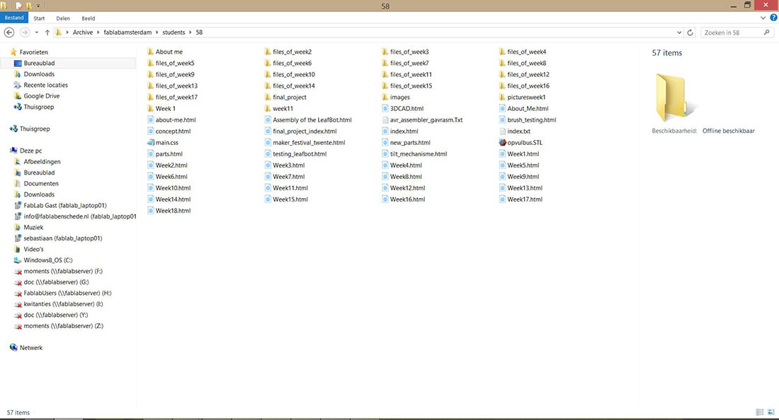Click the search magnifier icon
The image size is (779, 420).
tap(766, 33)
